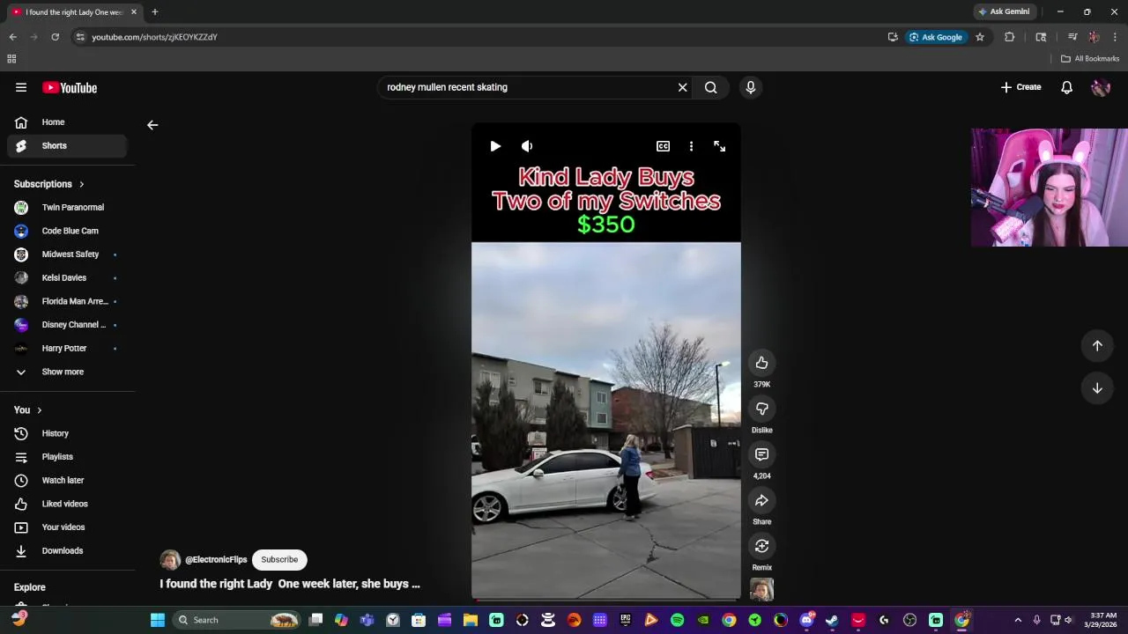Play the Short video
The image size is (1128, 634).
point(495,146)
